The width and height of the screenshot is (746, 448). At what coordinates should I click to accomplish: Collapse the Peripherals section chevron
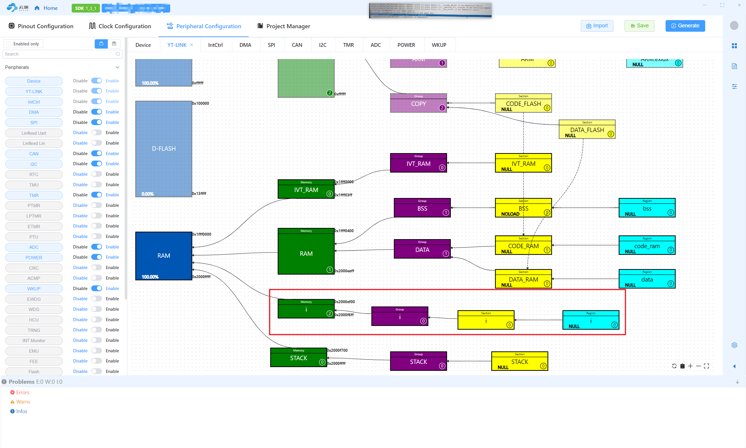117,67
